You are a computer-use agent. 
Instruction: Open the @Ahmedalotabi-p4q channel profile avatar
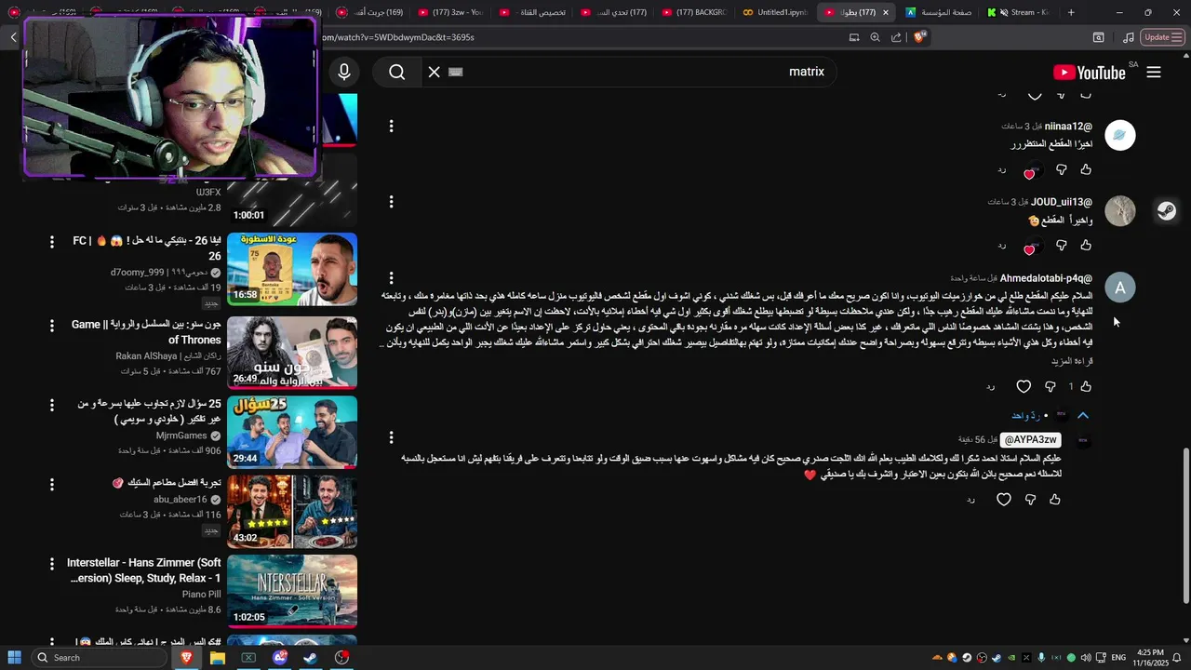(x=1119, y=288)
